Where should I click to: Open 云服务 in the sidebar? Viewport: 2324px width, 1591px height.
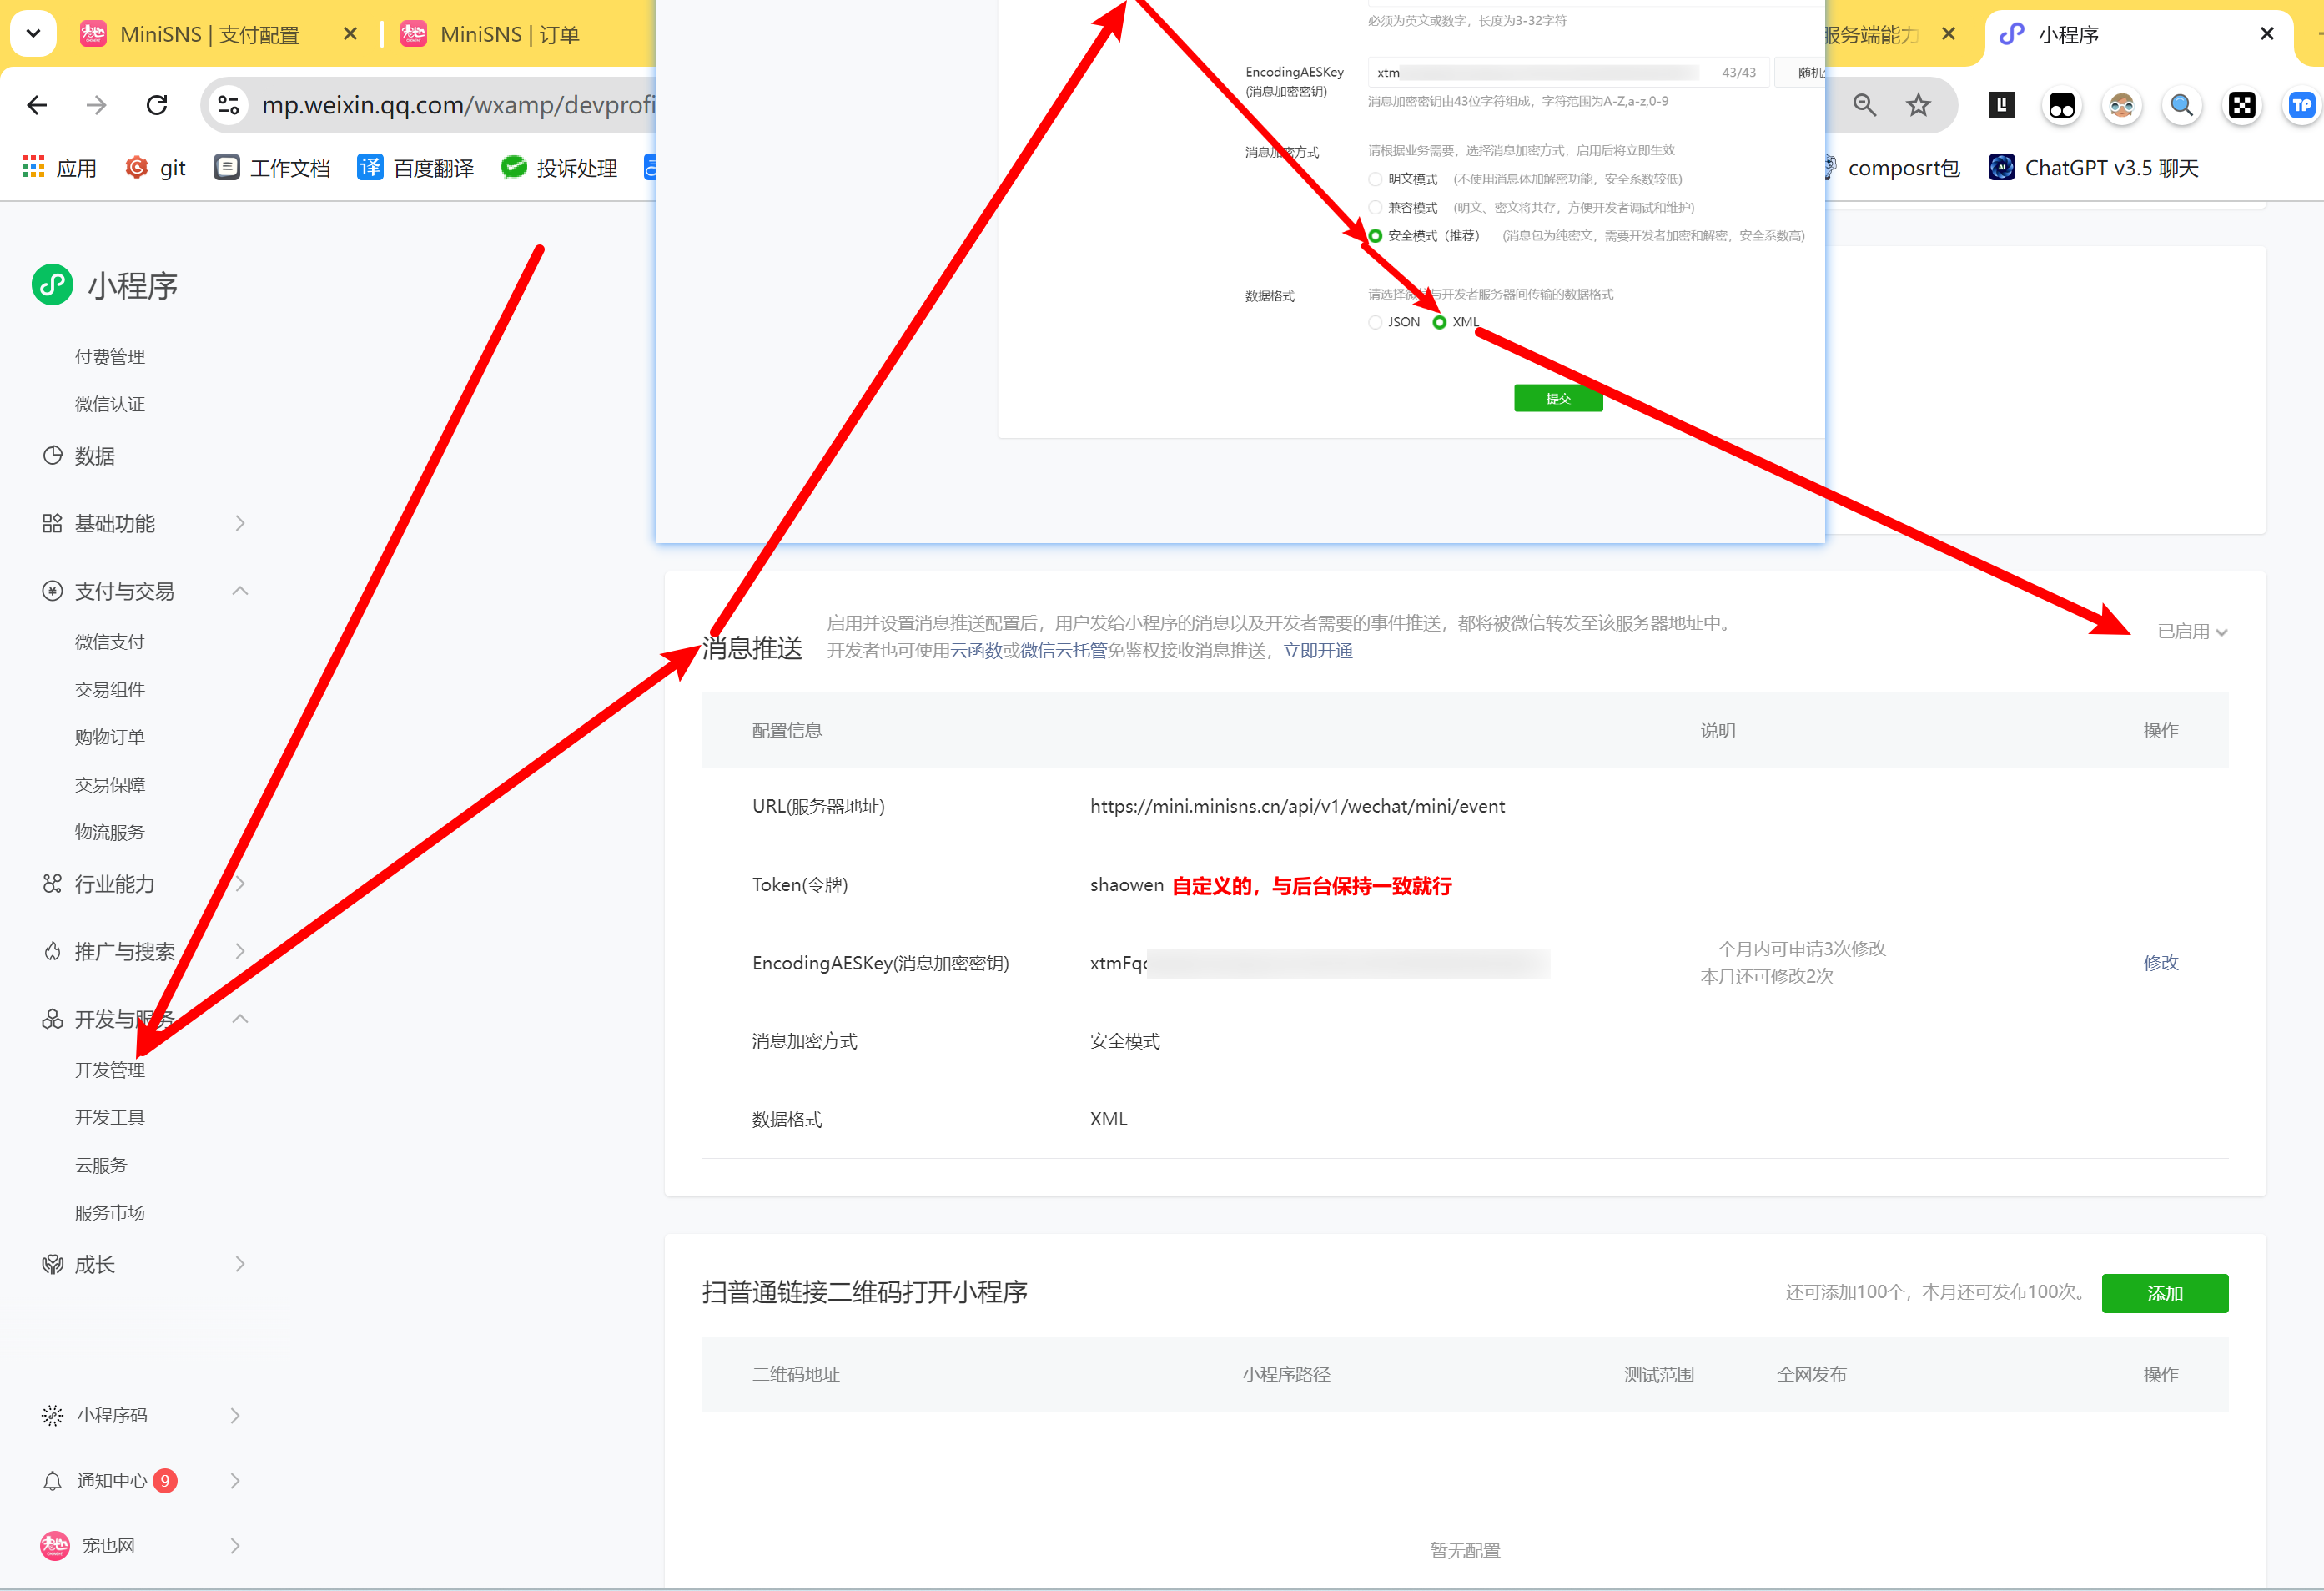tap(101, 1165)
